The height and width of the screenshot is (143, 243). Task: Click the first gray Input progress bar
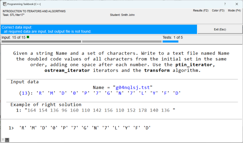click(41, 42)
